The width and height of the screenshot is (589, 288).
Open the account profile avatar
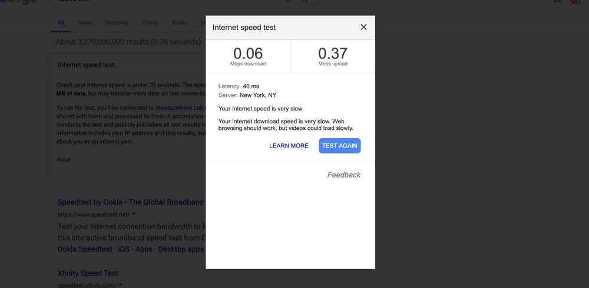[575, 2]
